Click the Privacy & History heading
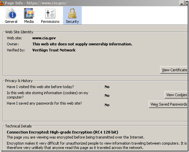The image size is (189, 152). pyautogui.click(x=19, y=81)
